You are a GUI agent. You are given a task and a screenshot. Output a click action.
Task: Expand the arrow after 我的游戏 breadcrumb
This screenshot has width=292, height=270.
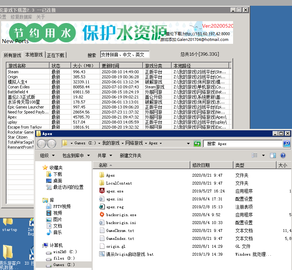(x=122, y=143)
